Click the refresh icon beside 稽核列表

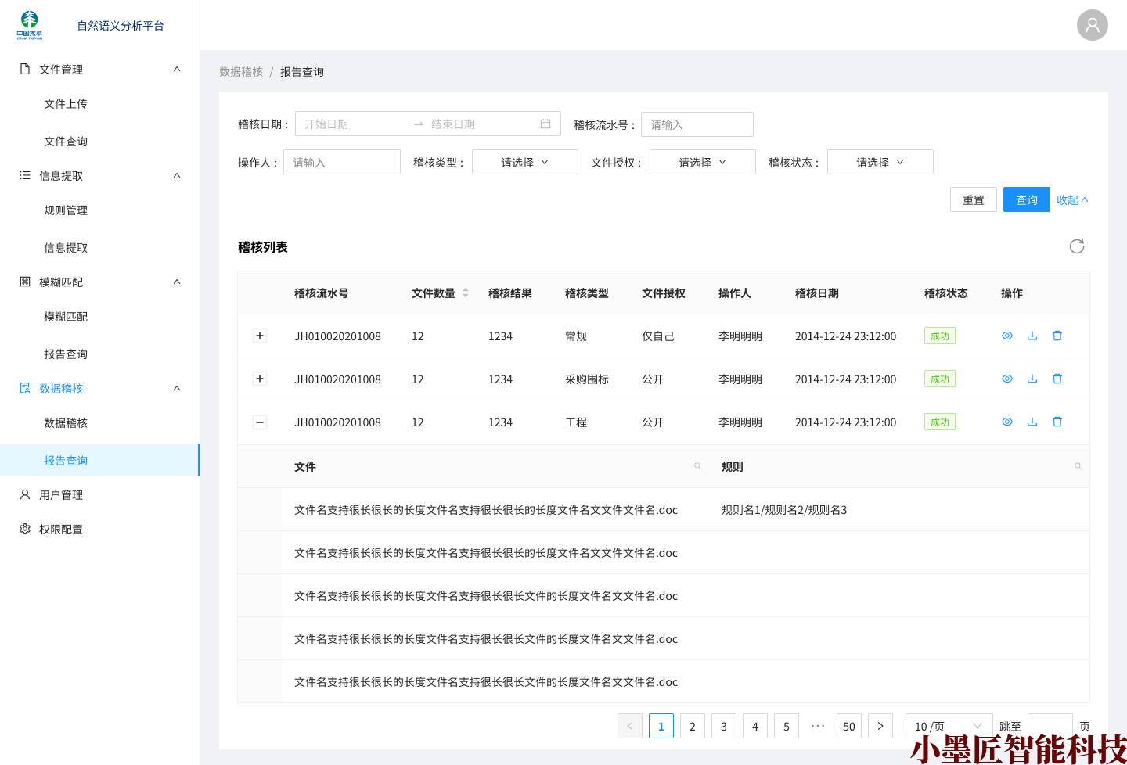[x=1077, y=246]
